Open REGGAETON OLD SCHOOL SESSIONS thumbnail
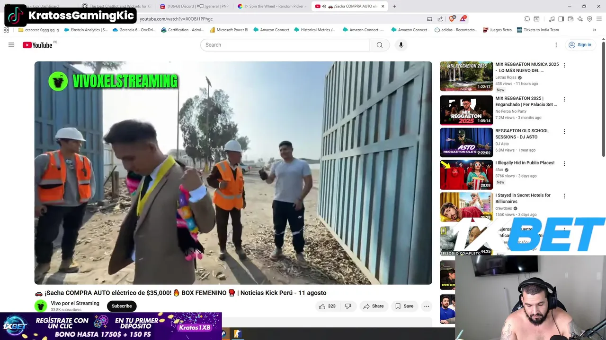The width and height of the screenshot is (606, 340). [x=466, y=142]
